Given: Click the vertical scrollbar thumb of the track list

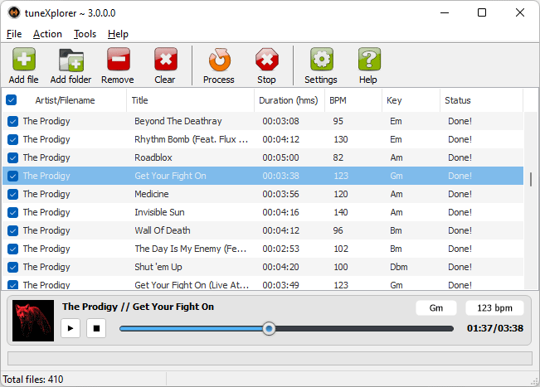Looking at the screenshot, I should [x=531, y=179].
